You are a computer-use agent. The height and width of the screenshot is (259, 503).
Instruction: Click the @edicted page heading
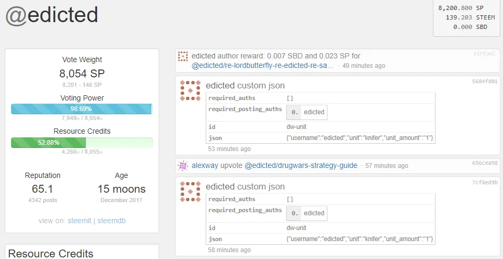[x=52, y=15]
